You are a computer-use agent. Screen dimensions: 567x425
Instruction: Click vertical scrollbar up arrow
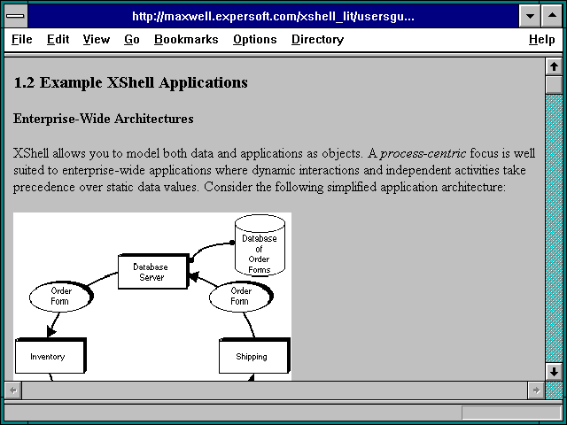(554, 66)
